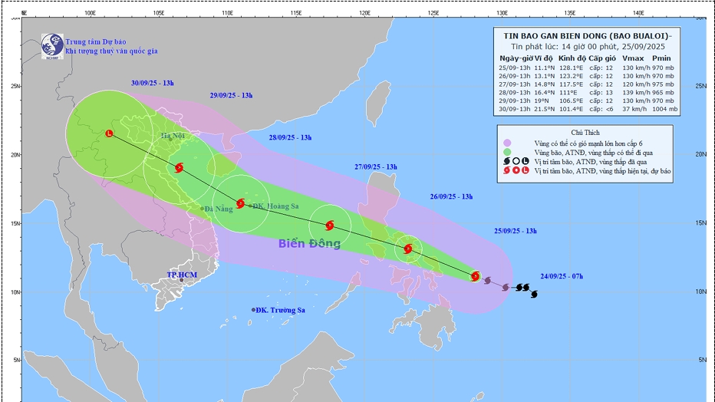Click the rightmost black past-position storm icon
Viewport: 715px width, 402px height.
pyautogui.click(x=534, y=294)
